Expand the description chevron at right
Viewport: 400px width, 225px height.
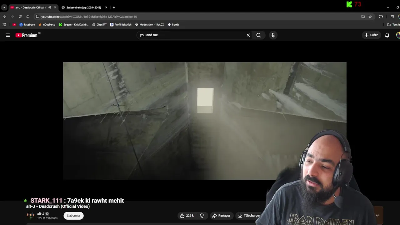377,215
